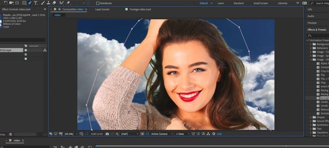The height and width of the screenshot is (148, 329).
Task: Select the Rotation (undo arrow) tool
Action: tap(6, 3)
